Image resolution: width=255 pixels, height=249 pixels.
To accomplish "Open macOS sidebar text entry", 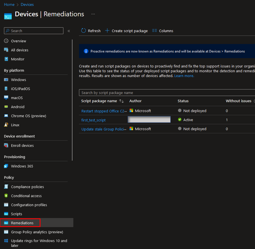I will 17,98.
